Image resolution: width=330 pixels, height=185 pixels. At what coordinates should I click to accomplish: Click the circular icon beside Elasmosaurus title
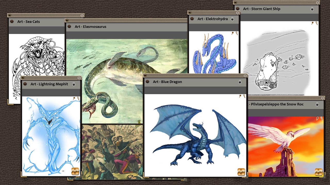[x=70, y=27]
